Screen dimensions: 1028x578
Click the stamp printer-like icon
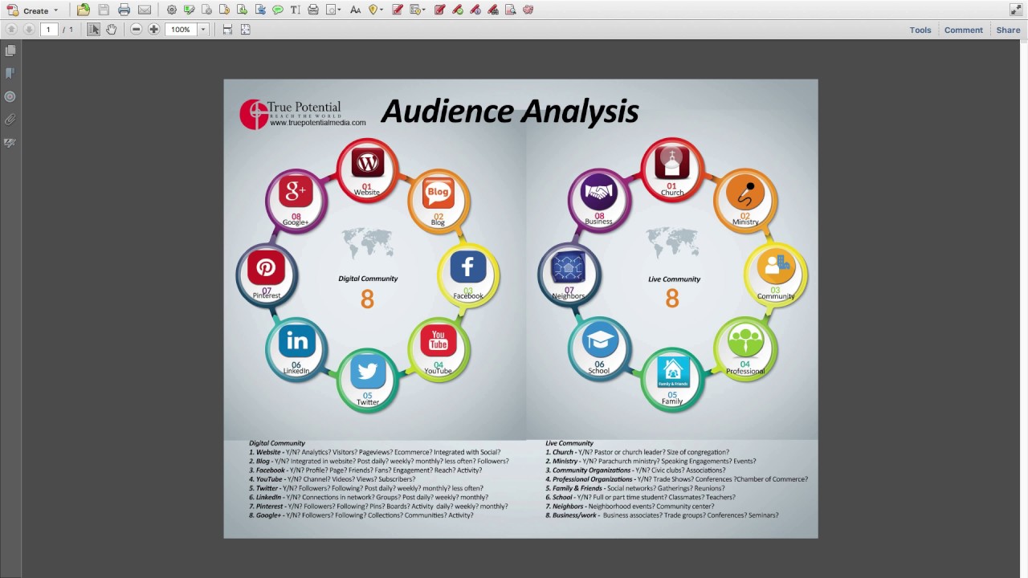pos(313,10)
